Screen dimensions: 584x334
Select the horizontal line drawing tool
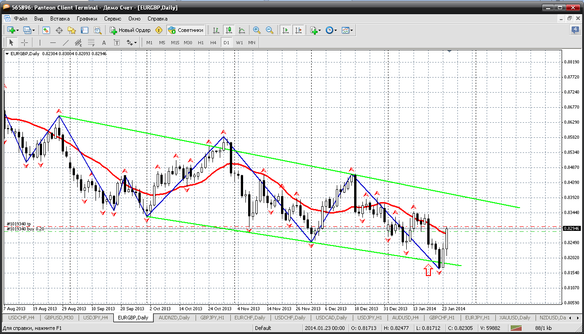pyautogui.click(x=53, y=42)
